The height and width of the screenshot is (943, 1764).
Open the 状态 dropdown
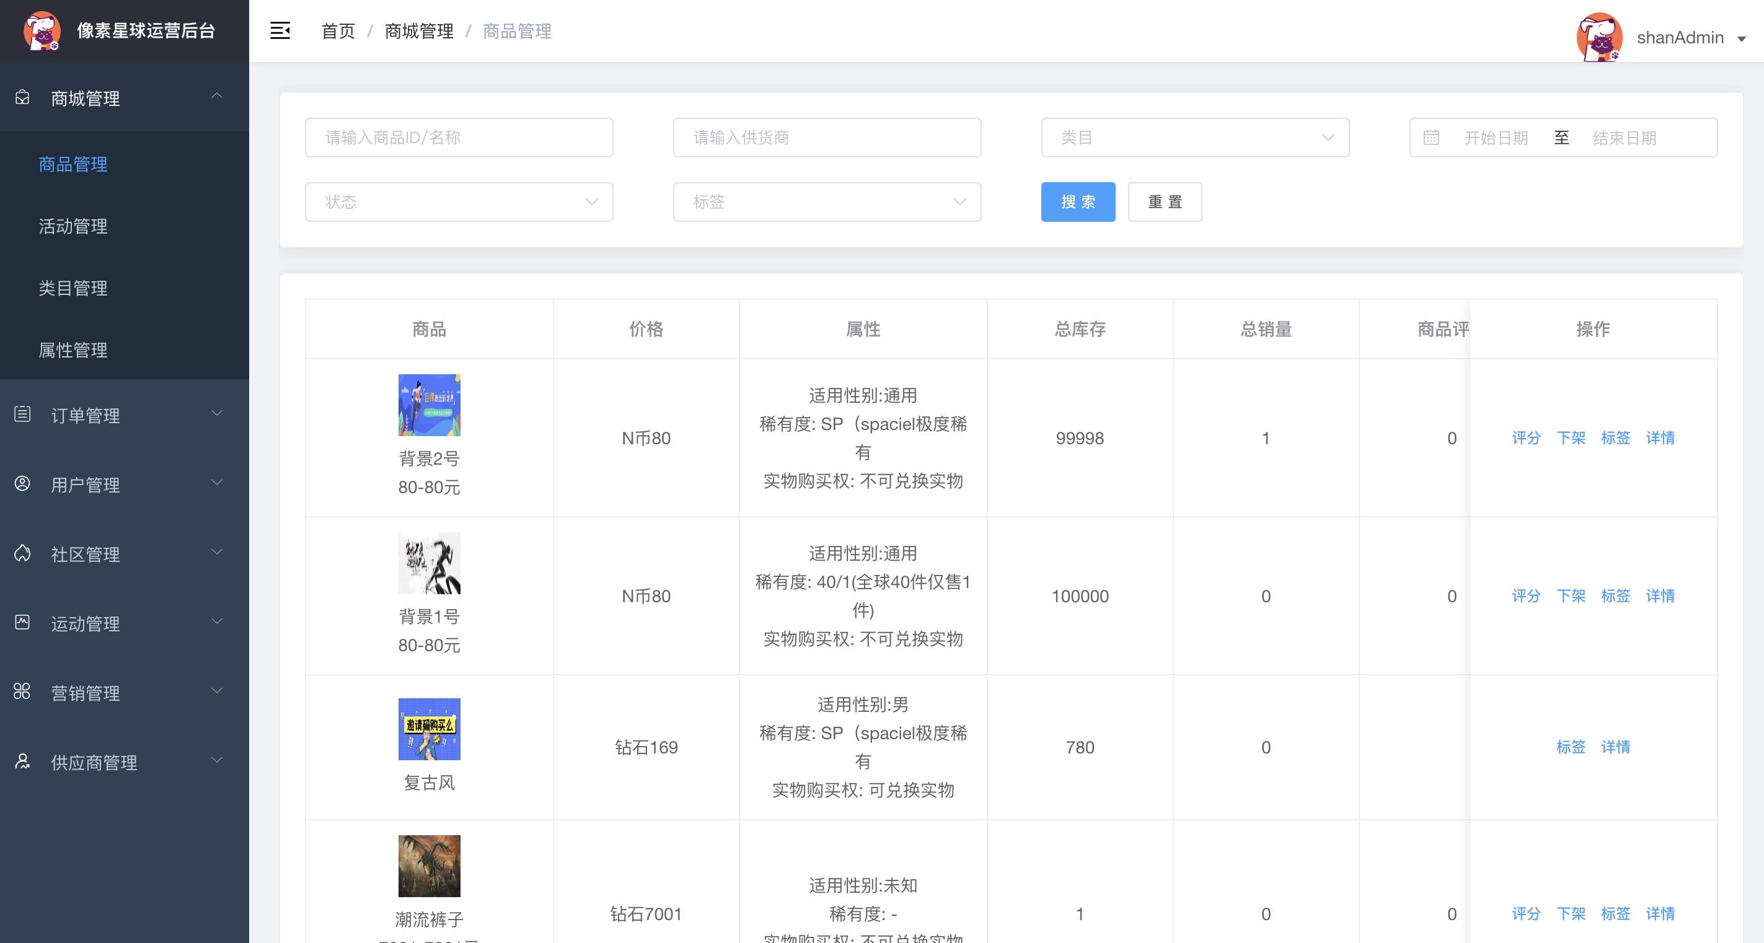(459, 202)
